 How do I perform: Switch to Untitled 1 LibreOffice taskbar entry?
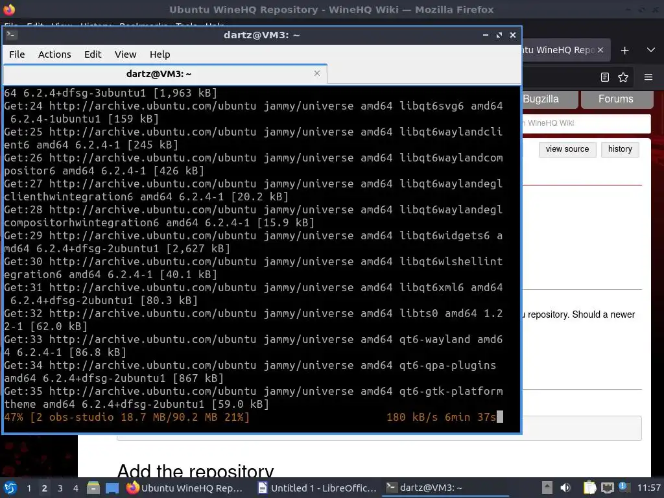[318, 488]
